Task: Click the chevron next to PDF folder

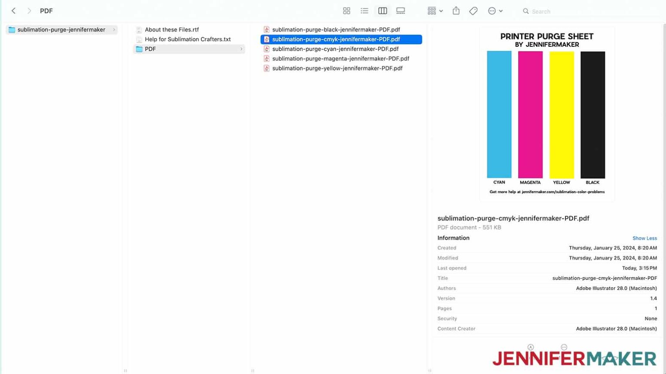Action: tap(242, 49)
